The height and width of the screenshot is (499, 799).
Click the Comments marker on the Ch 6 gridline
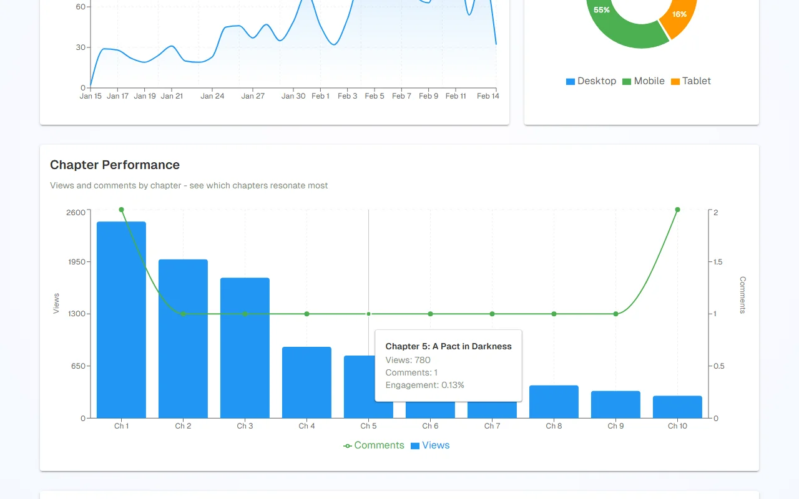(x=430, y=314)
